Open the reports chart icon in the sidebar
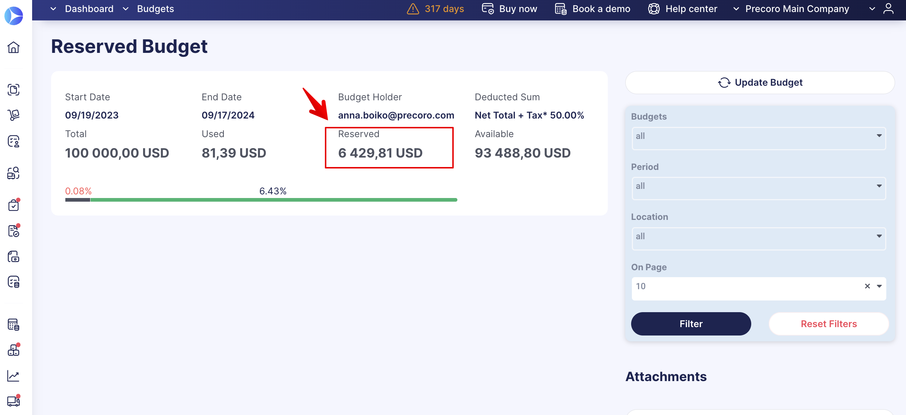The image size is (906, 415). 14,376
